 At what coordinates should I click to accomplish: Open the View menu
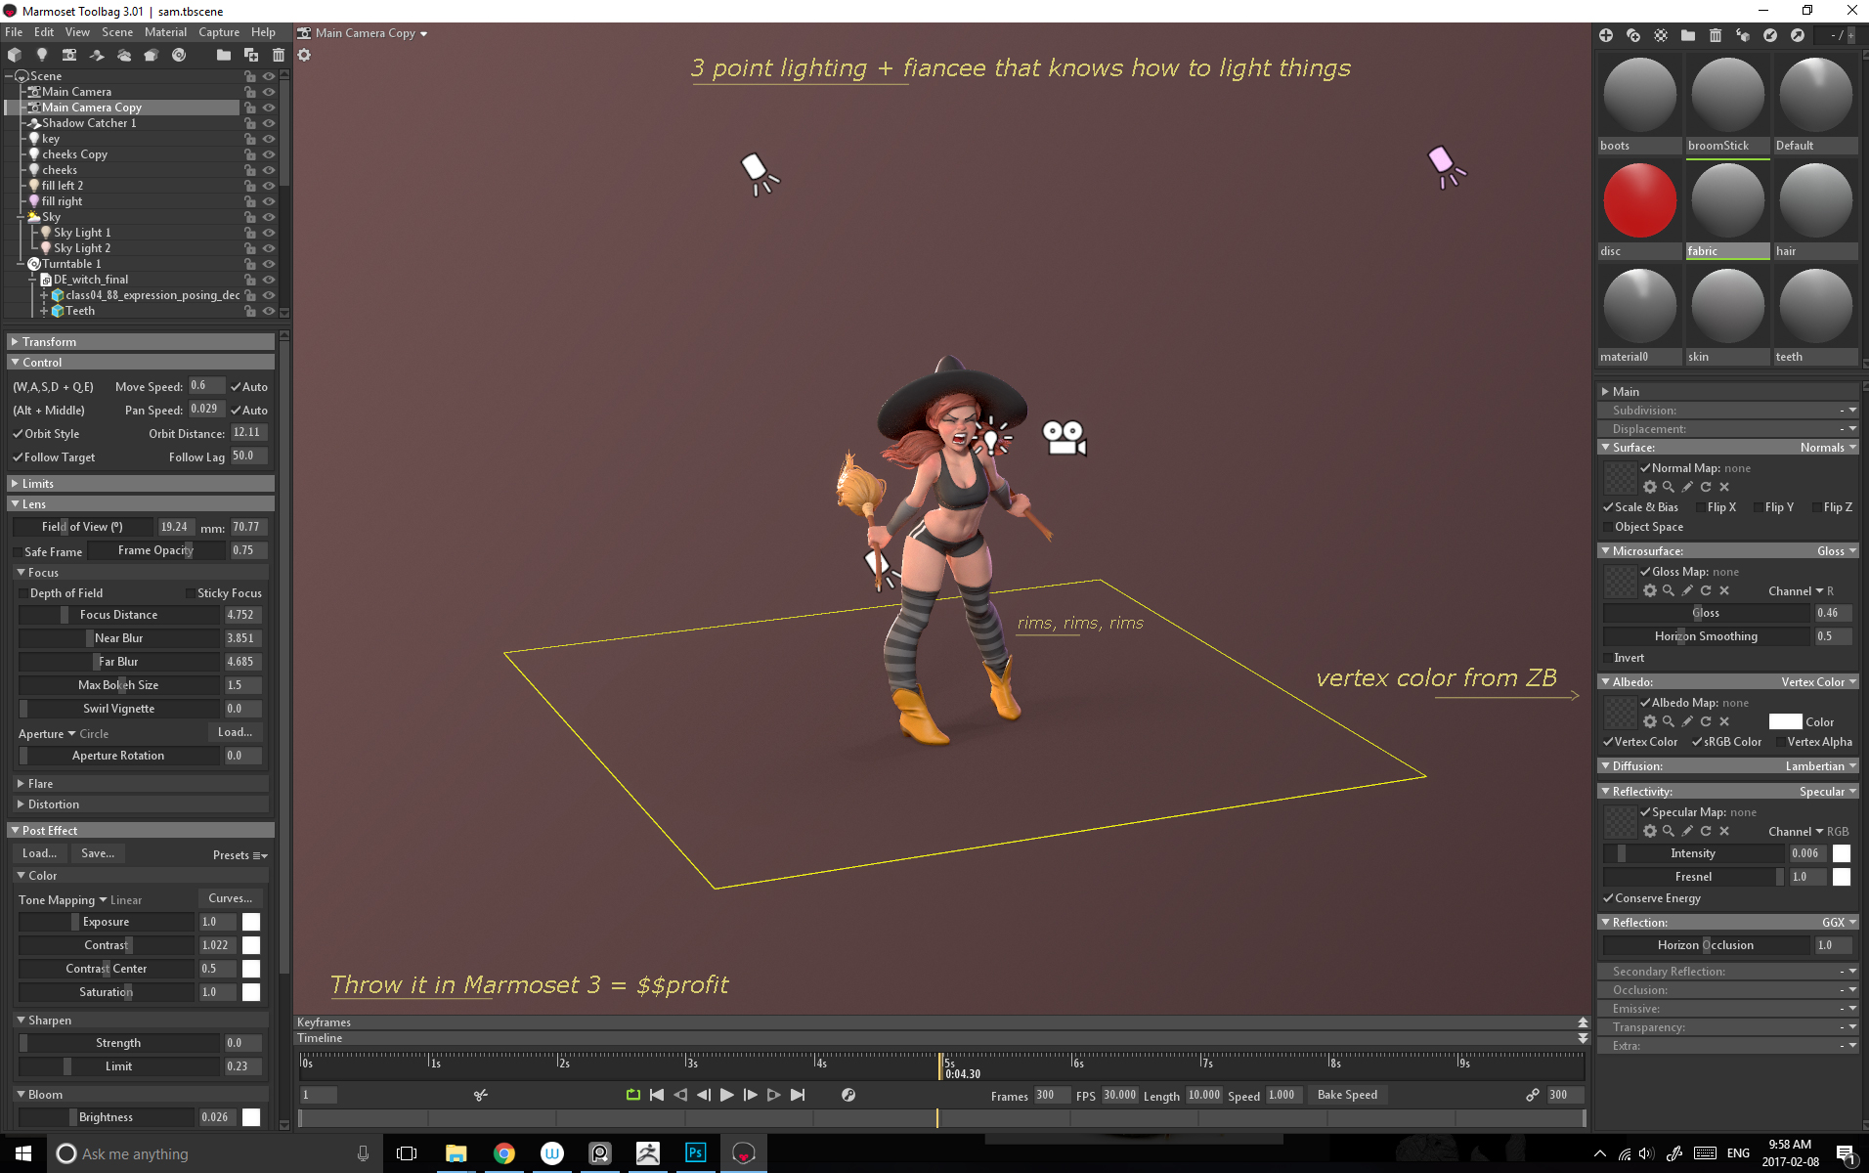[77, 32]
